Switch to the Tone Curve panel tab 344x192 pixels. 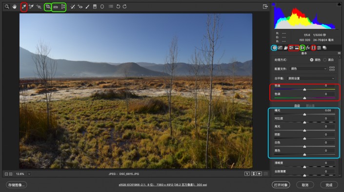point(280,48)
